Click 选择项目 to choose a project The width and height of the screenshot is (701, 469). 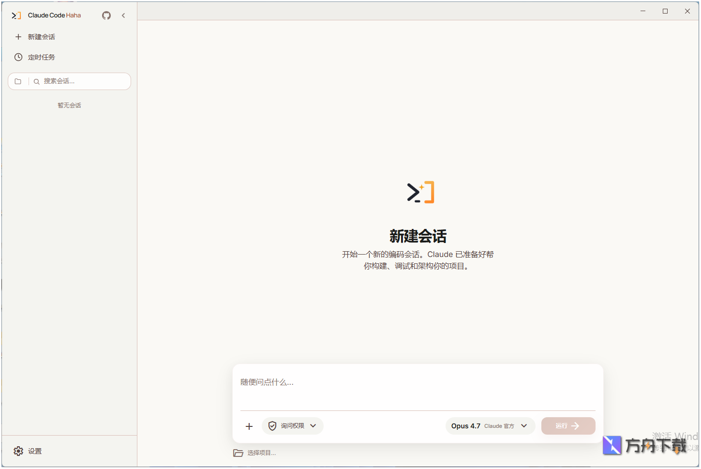click(261, 453)
